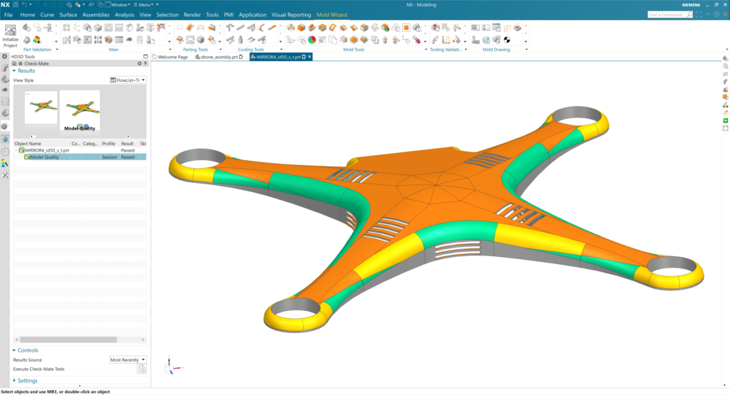The image size is (730, 395).
Task: Click the Result column header
Action: pos(127,144)
